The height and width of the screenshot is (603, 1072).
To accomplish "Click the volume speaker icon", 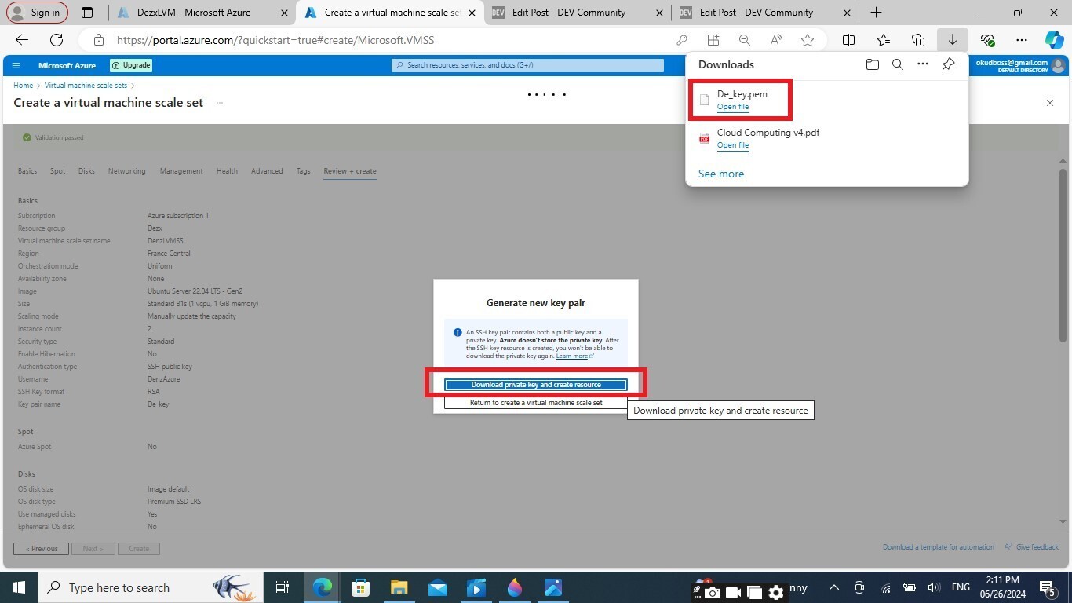I will pos(933,587).
